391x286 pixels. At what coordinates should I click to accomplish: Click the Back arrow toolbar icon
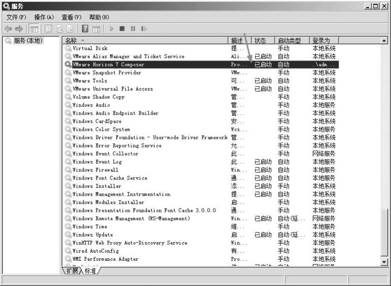click(8, 29)
